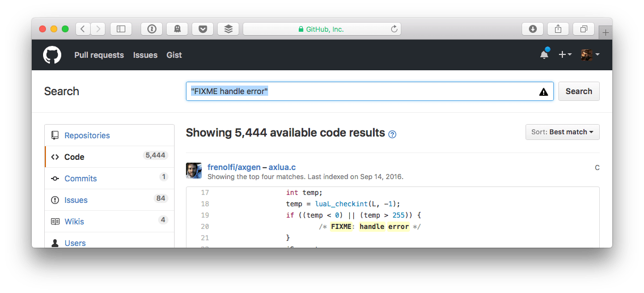Go back with Safari back arrow
Image resolution: width=644 pixels, height=293 pixels.
83,29
